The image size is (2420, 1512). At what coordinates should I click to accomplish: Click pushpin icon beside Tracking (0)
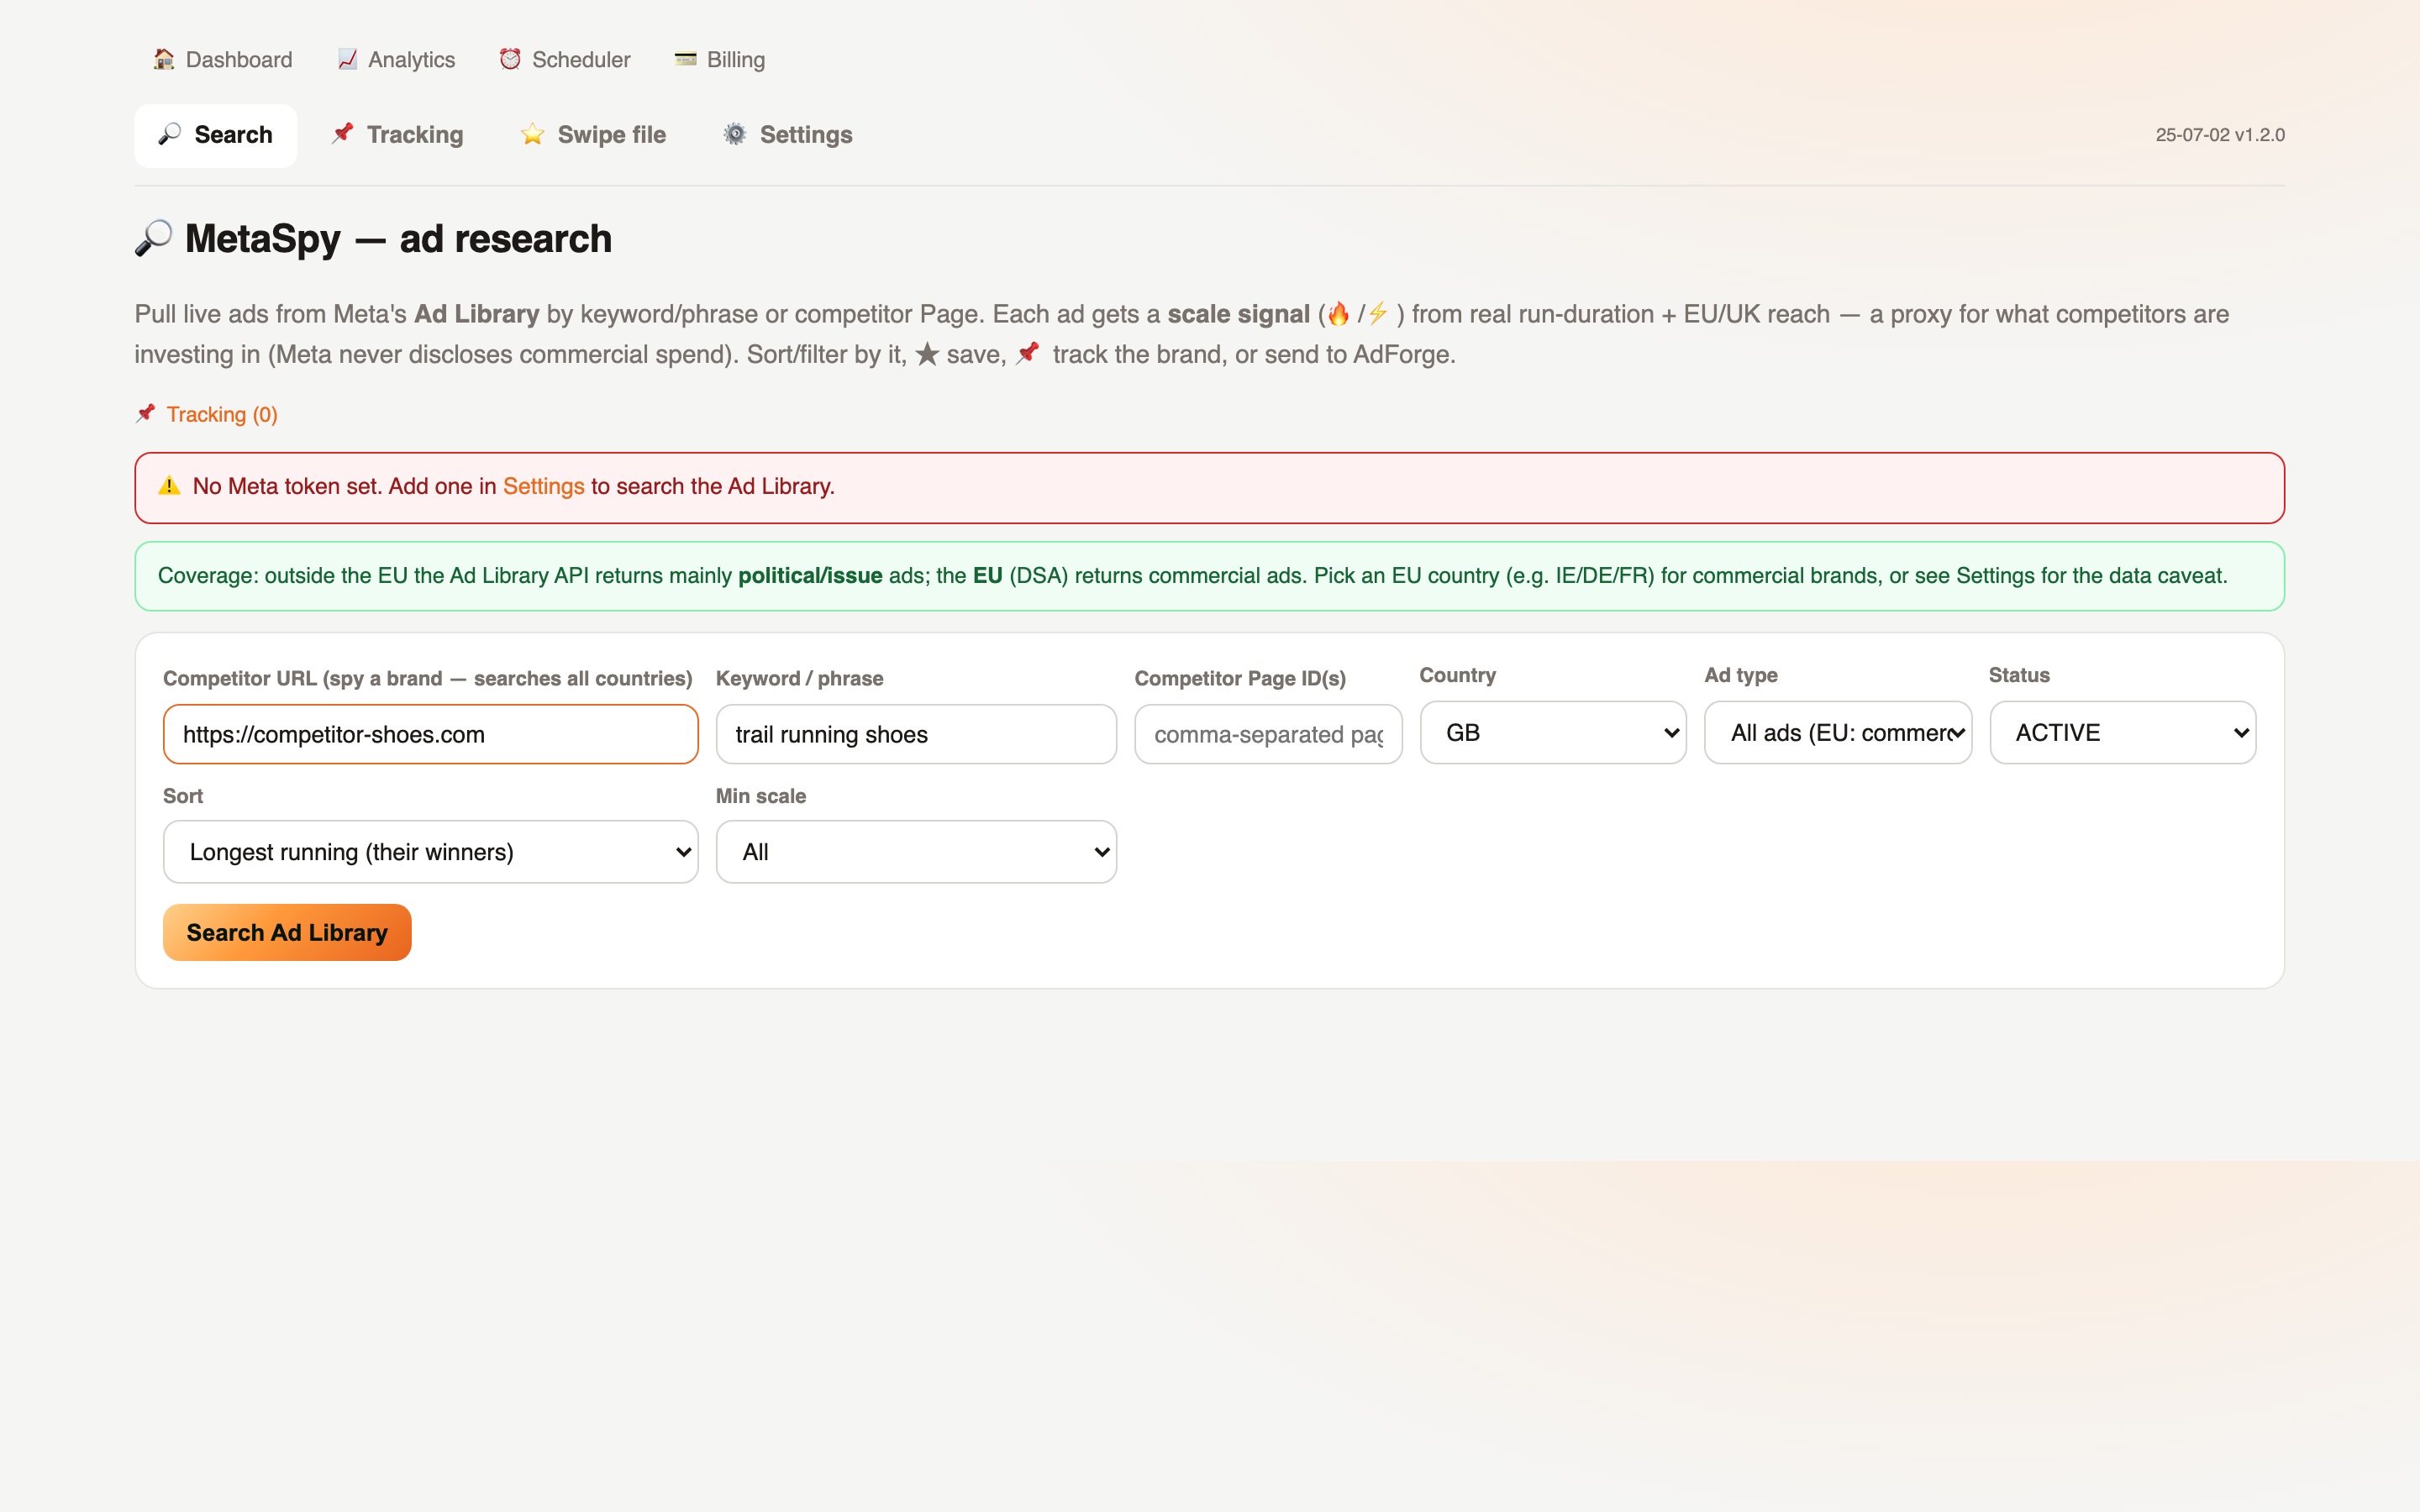pos(146,414)
